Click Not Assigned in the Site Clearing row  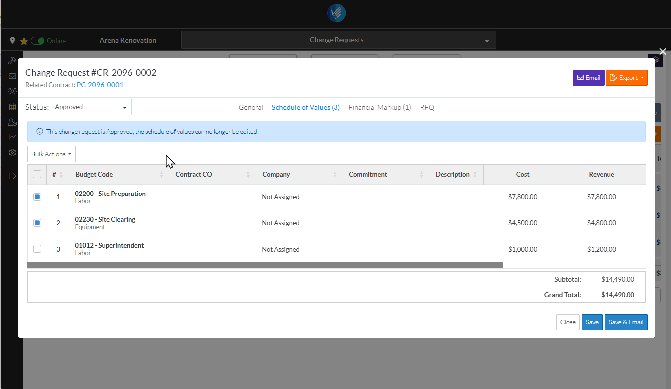[281, 223]
